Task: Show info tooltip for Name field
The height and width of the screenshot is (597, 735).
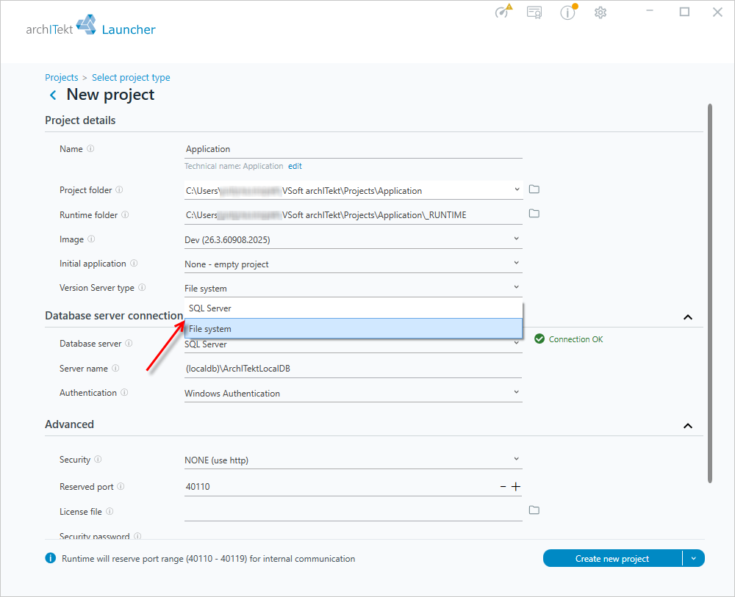Action: pyautogui.click(x=90, y=148)
